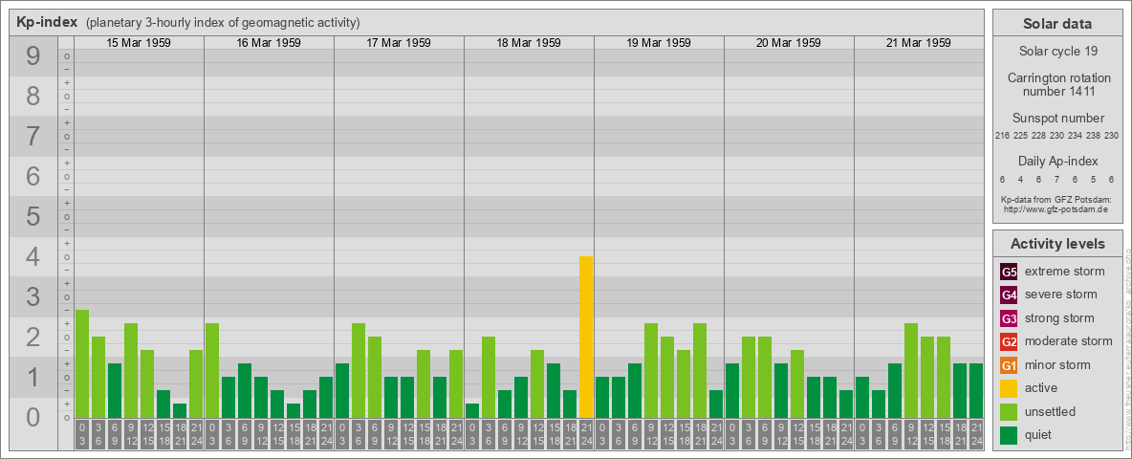Click the 18 Mar 1959 date header

529,43
